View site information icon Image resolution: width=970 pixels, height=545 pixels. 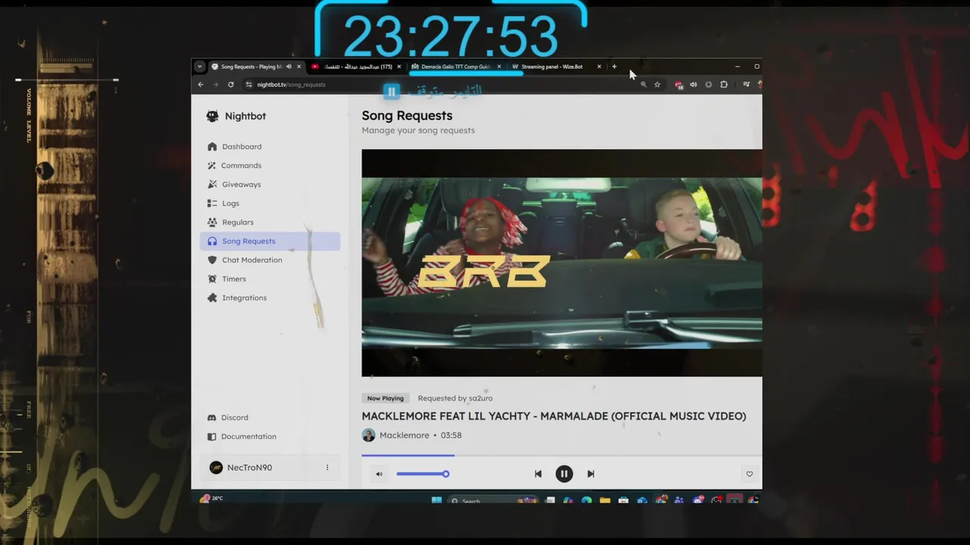249,84
